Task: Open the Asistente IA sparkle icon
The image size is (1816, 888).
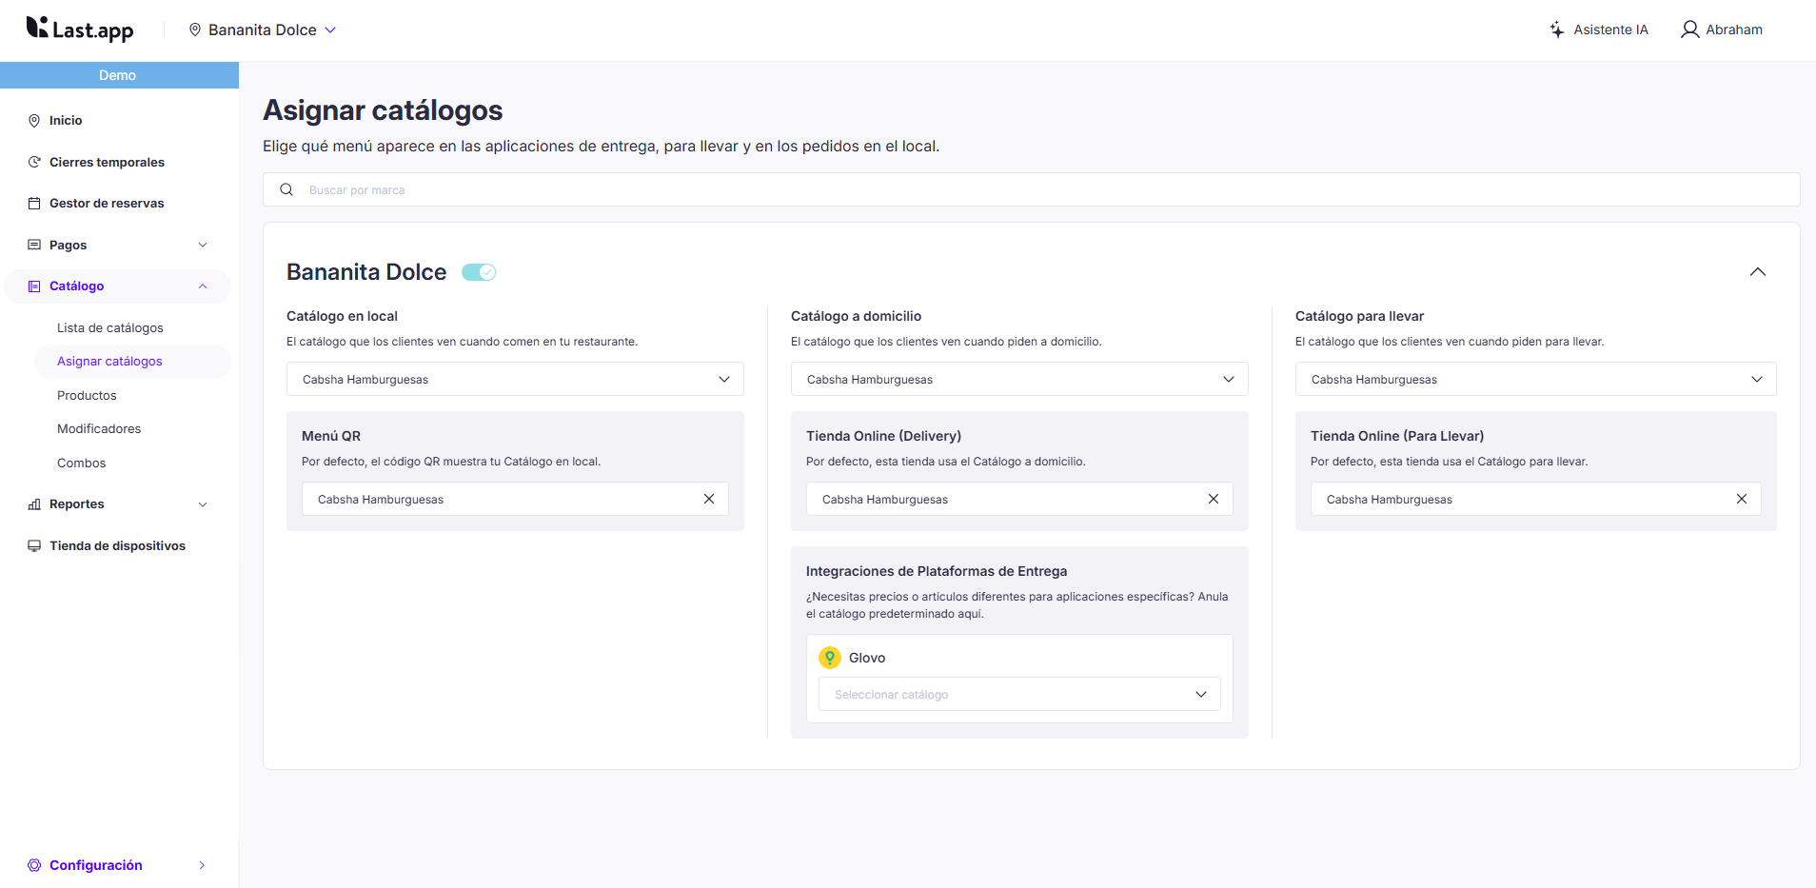Action: (x=1556, y=30)
